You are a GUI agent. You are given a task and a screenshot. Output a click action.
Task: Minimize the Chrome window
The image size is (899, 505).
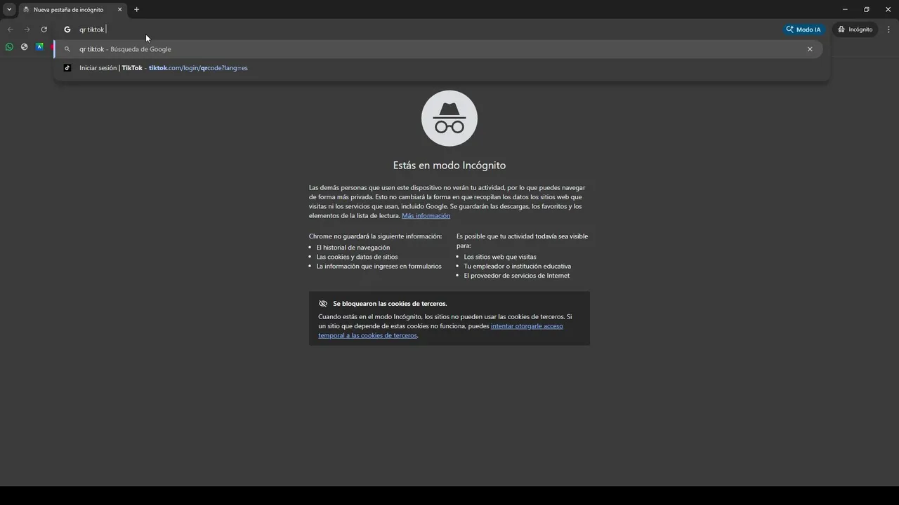(845, 9)
